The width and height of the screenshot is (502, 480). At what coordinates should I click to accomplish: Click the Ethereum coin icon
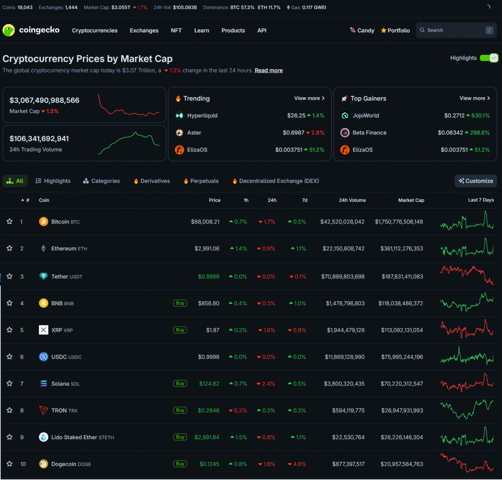[x=44, y=248]
